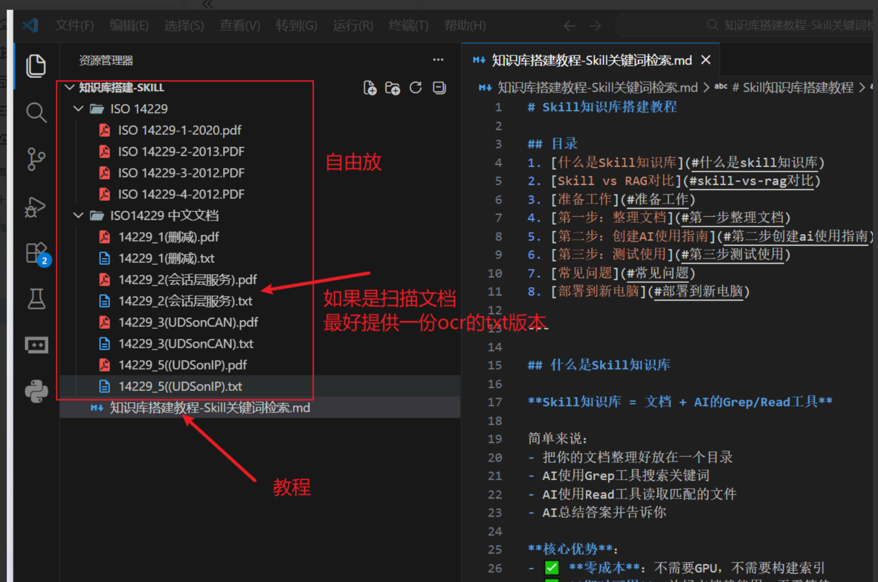Viewport: 878px width, 582px height.
Task: Open the 运行(R) menu
Action: point(353,25)
